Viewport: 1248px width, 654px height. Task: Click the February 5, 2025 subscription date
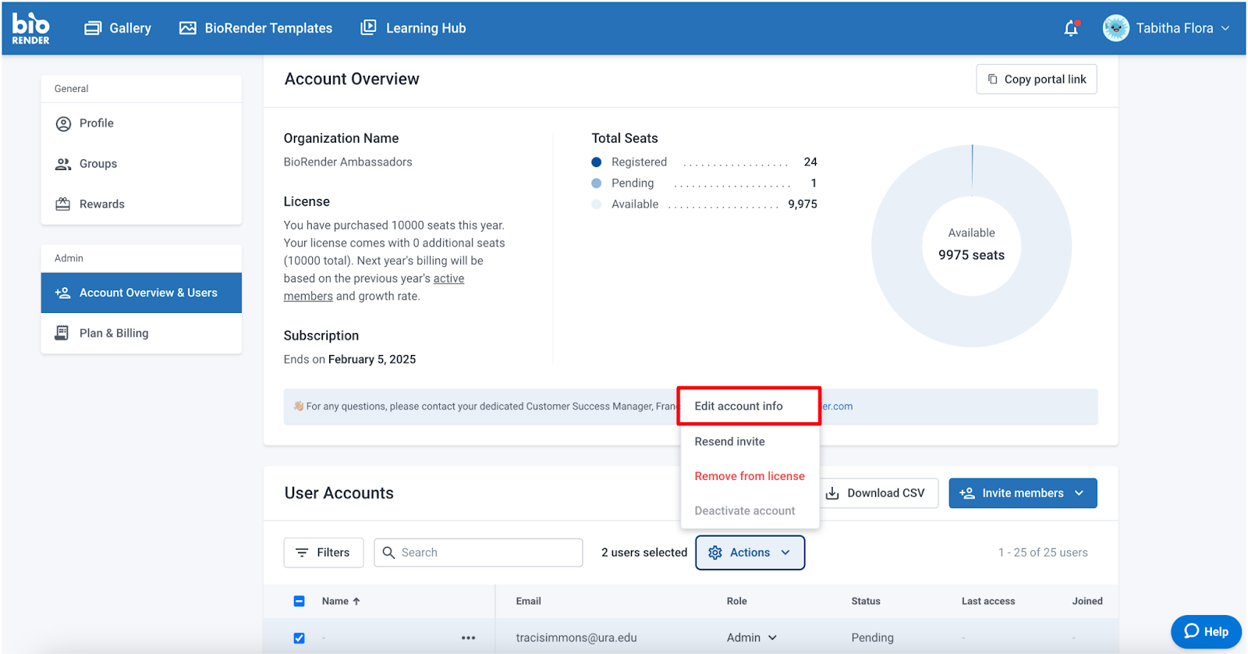tap(372, 360)
